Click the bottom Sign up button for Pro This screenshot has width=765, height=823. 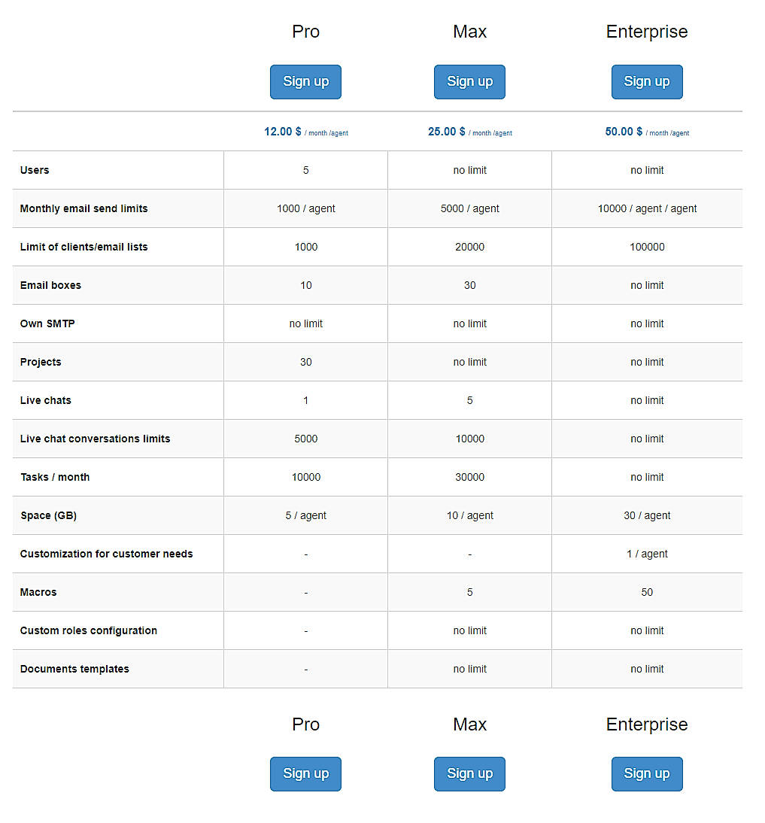click(305, 773)
